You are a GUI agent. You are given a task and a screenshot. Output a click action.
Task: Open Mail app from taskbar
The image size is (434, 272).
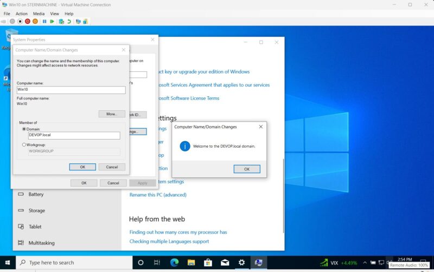[225, 263]
